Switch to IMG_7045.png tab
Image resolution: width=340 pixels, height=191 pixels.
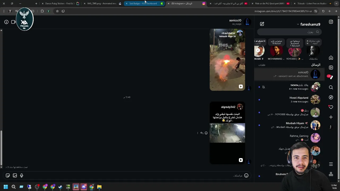pos(102,3)
